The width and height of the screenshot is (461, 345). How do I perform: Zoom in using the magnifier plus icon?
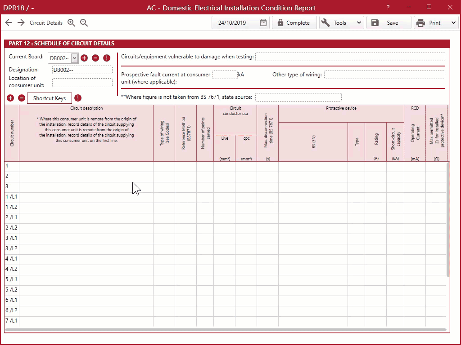71,23
